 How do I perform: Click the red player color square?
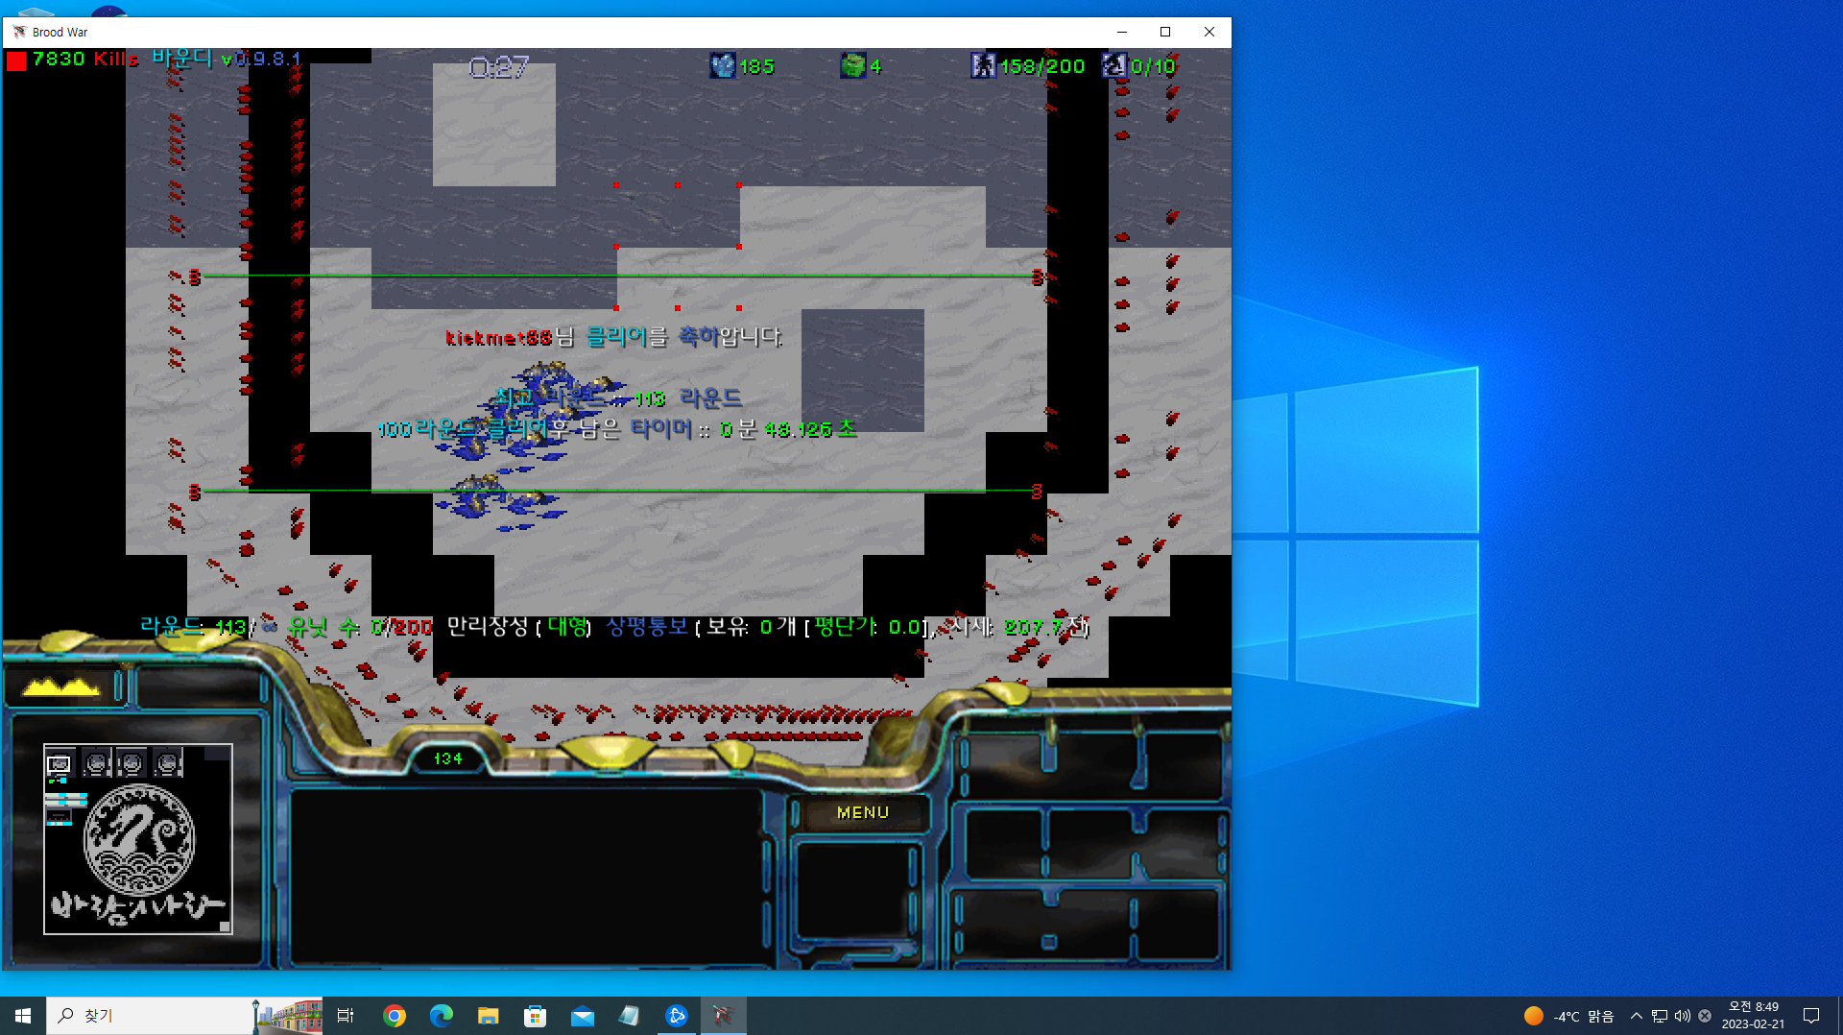pyautogui.click(x=16, y=60)
